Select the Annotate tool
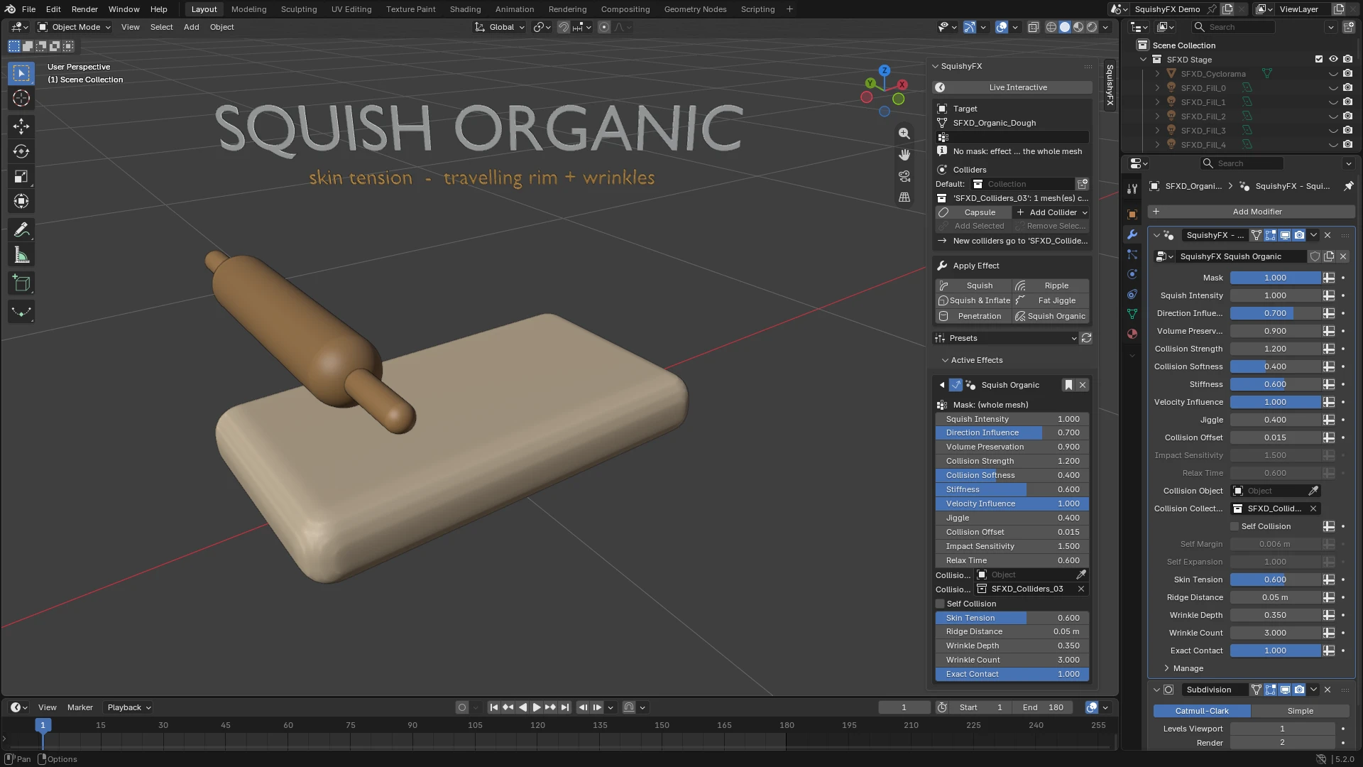The height and width of the screenshot is (767, 1363). pyautogui.click(x=21, y=230)
